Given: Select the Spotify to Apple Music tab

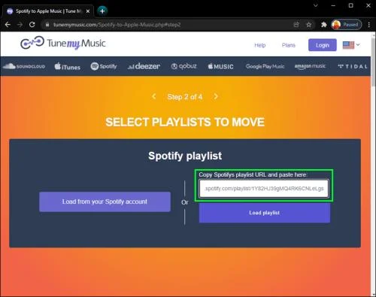Looking at the screenshot, I should pyautogui.click(x=48, y=11).
